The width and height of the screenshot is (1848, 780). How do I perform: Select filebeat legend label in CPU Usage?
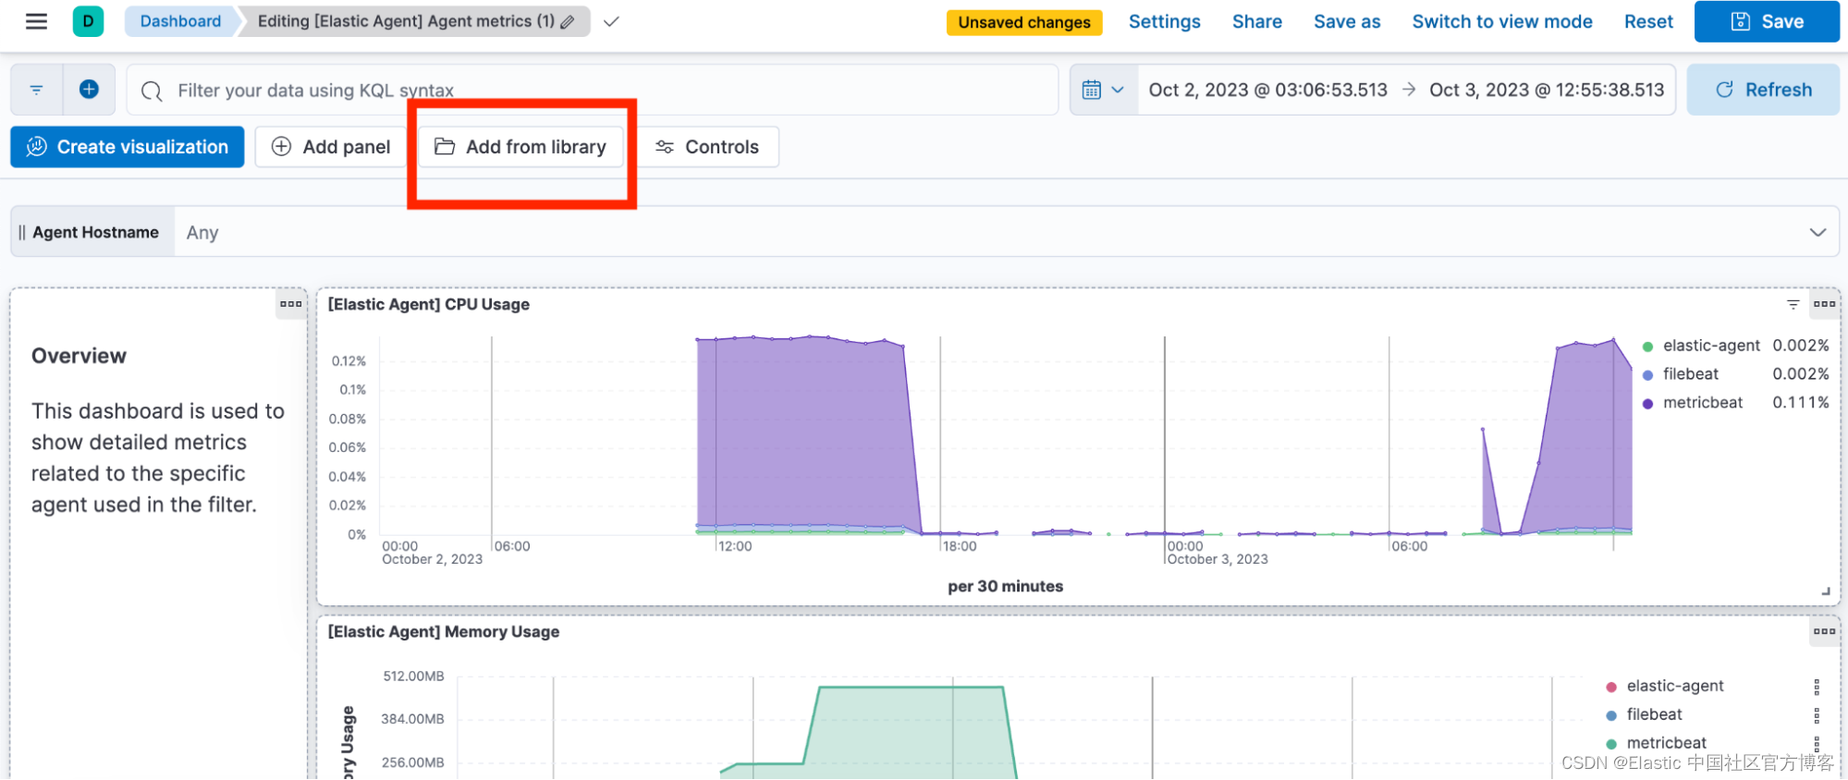(x=1691, y=374)
